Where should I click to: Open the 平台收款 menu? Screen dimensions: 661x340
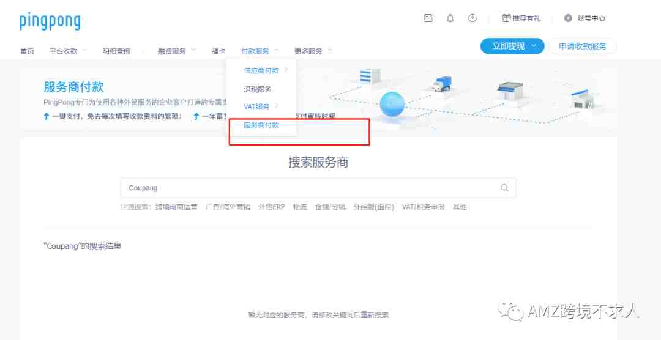(x=63, y=51)
